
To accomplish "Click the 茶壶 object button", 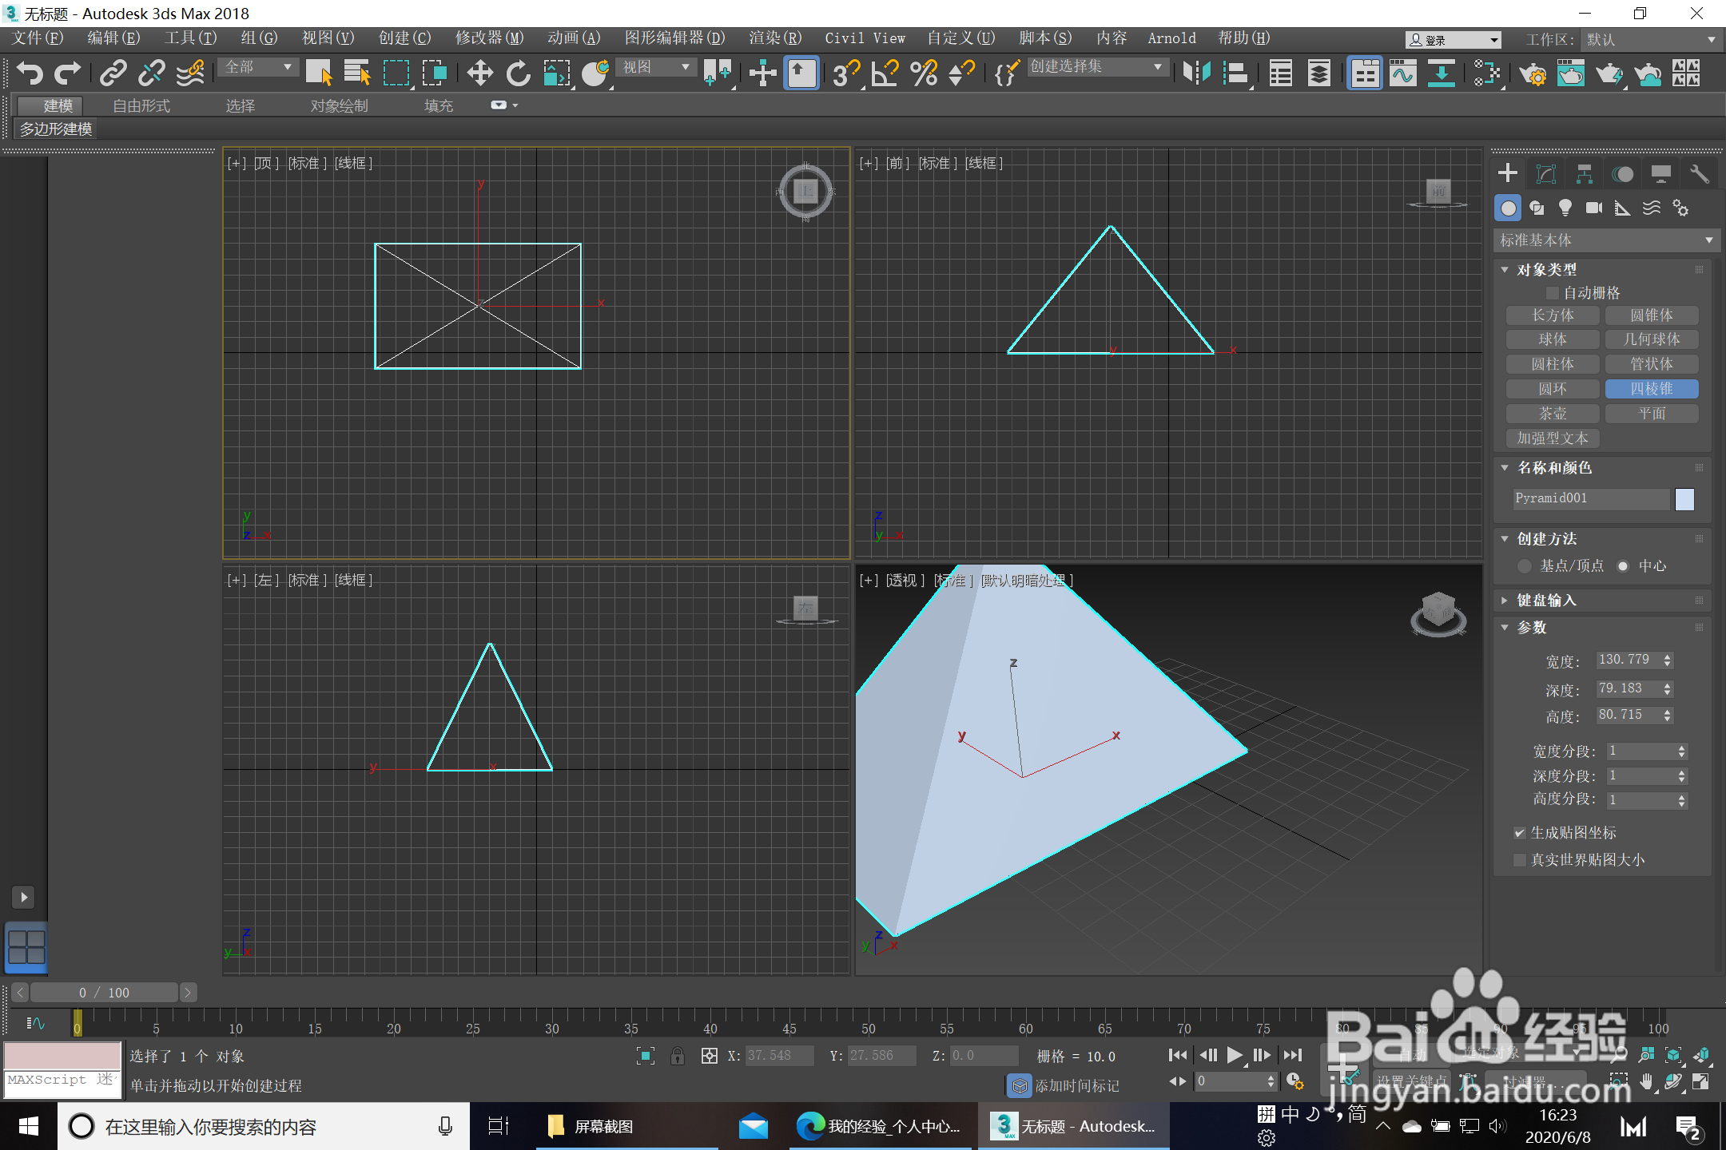I will (1553, 414).
